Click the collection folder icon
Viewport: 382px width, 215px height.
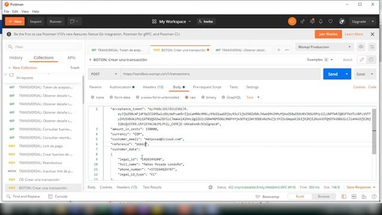point(11,75)
